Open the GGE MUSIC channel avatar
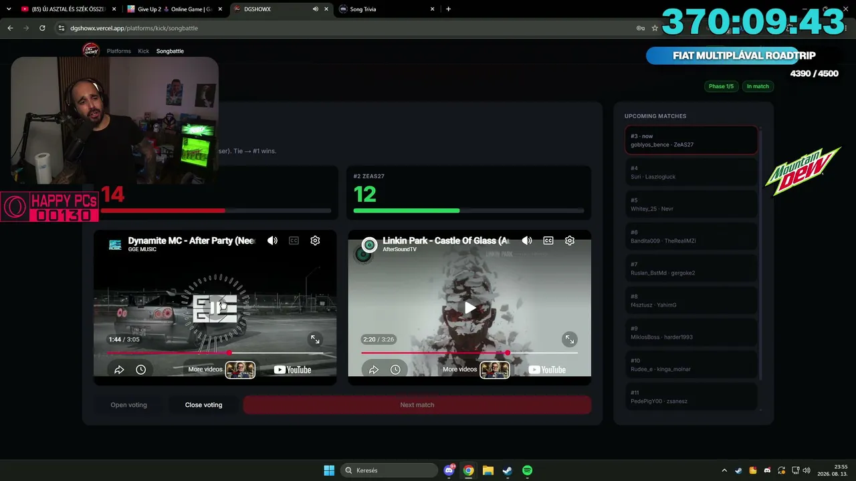 click(x=115, y=245)
